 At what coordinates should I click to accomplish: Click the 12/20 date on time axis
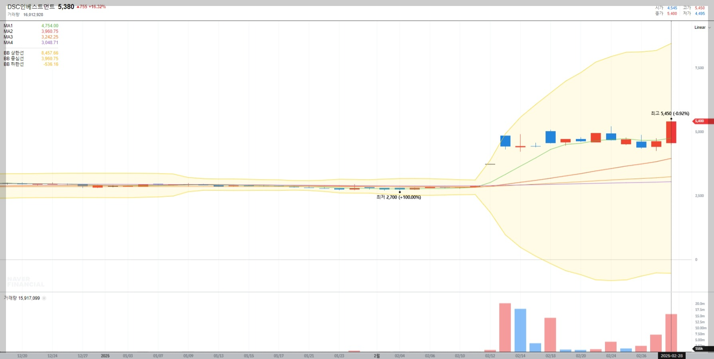point(22,356)
